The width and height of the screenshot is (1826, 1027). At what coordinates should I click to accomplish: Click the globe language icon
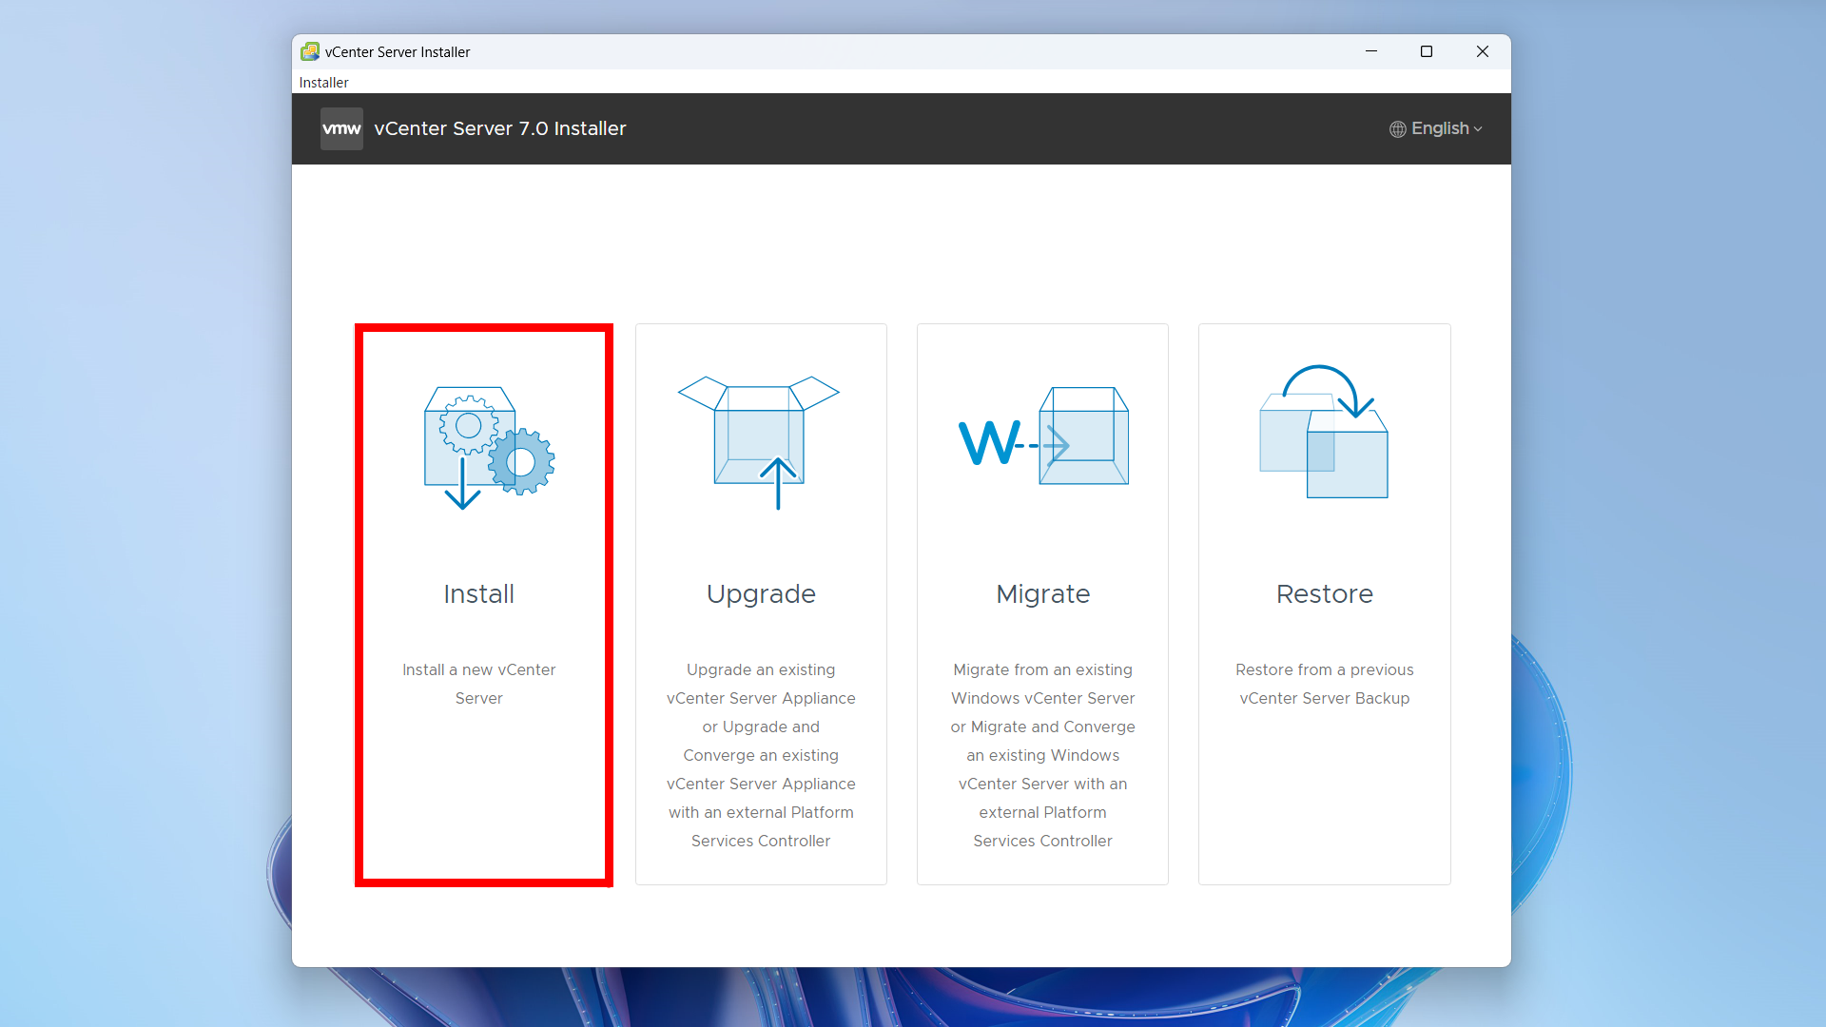tap(1397, 129)
